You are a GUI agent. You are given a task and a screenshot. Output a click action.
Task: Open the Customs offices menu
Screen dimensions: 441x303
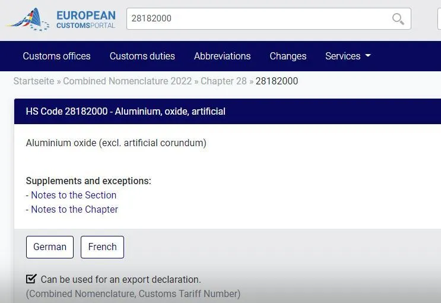point(56,56)
